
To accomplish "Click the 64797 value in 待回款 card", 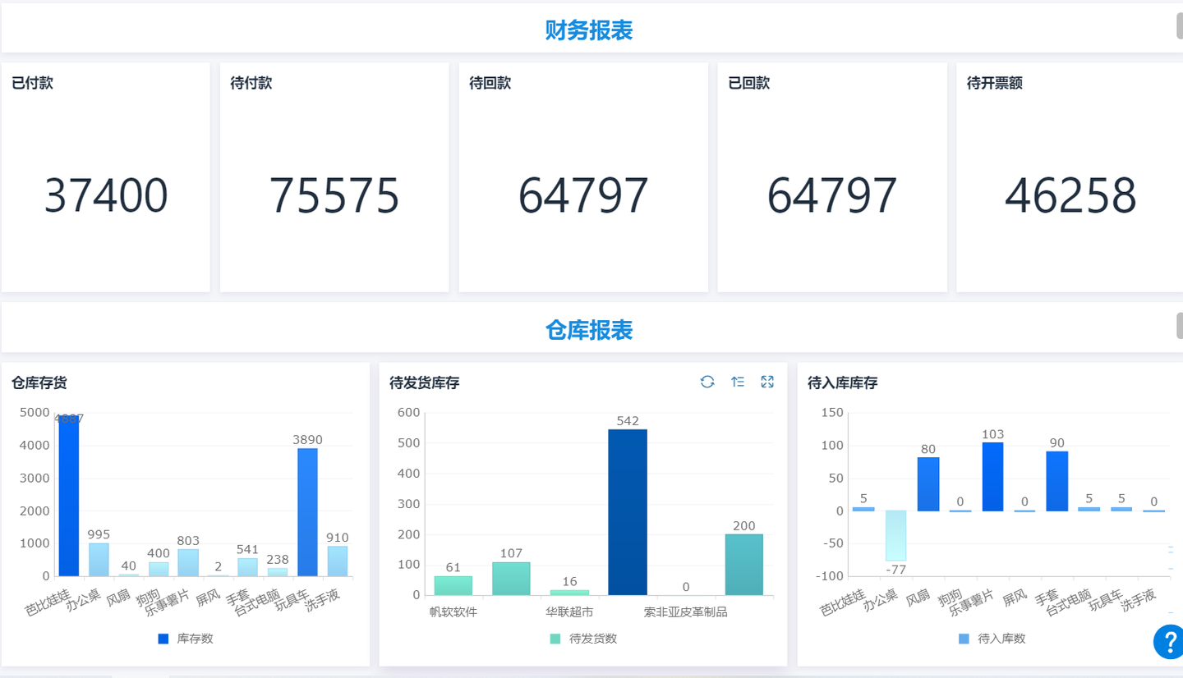I will [583, 196].
